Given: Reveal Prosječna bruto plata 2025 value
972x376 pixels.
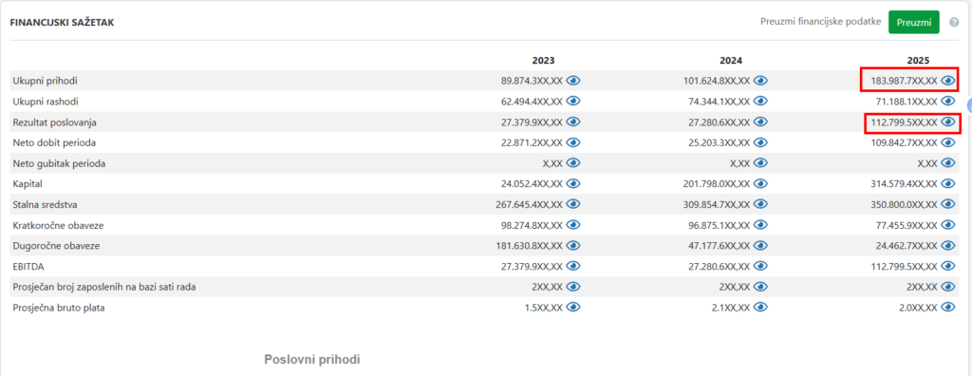Looking at the screenshot, I should (948, 307).
